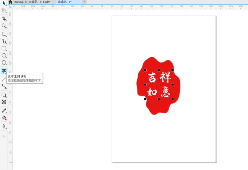Click the left-middle selection handle of text
The width and height of the screenshot is (248, 170).
[145, 84]
